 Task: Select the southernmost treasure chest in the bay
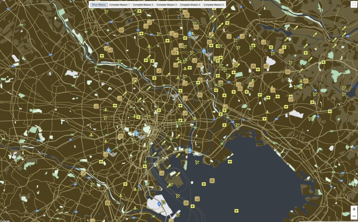(236, 211)
